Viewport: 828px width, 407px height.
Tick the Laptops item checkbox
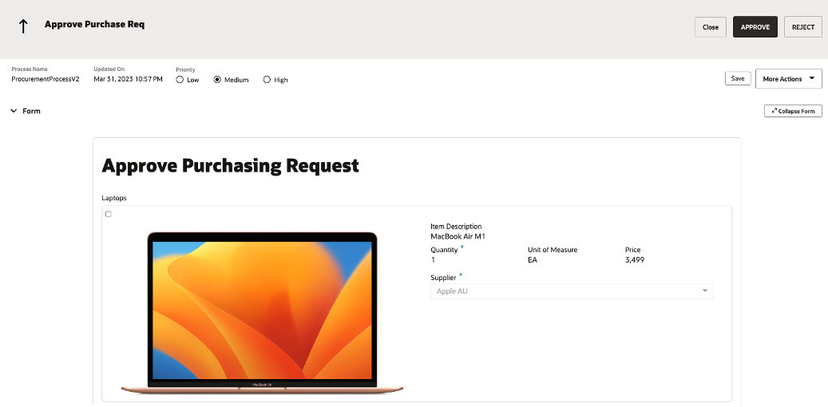coord(109,215)
